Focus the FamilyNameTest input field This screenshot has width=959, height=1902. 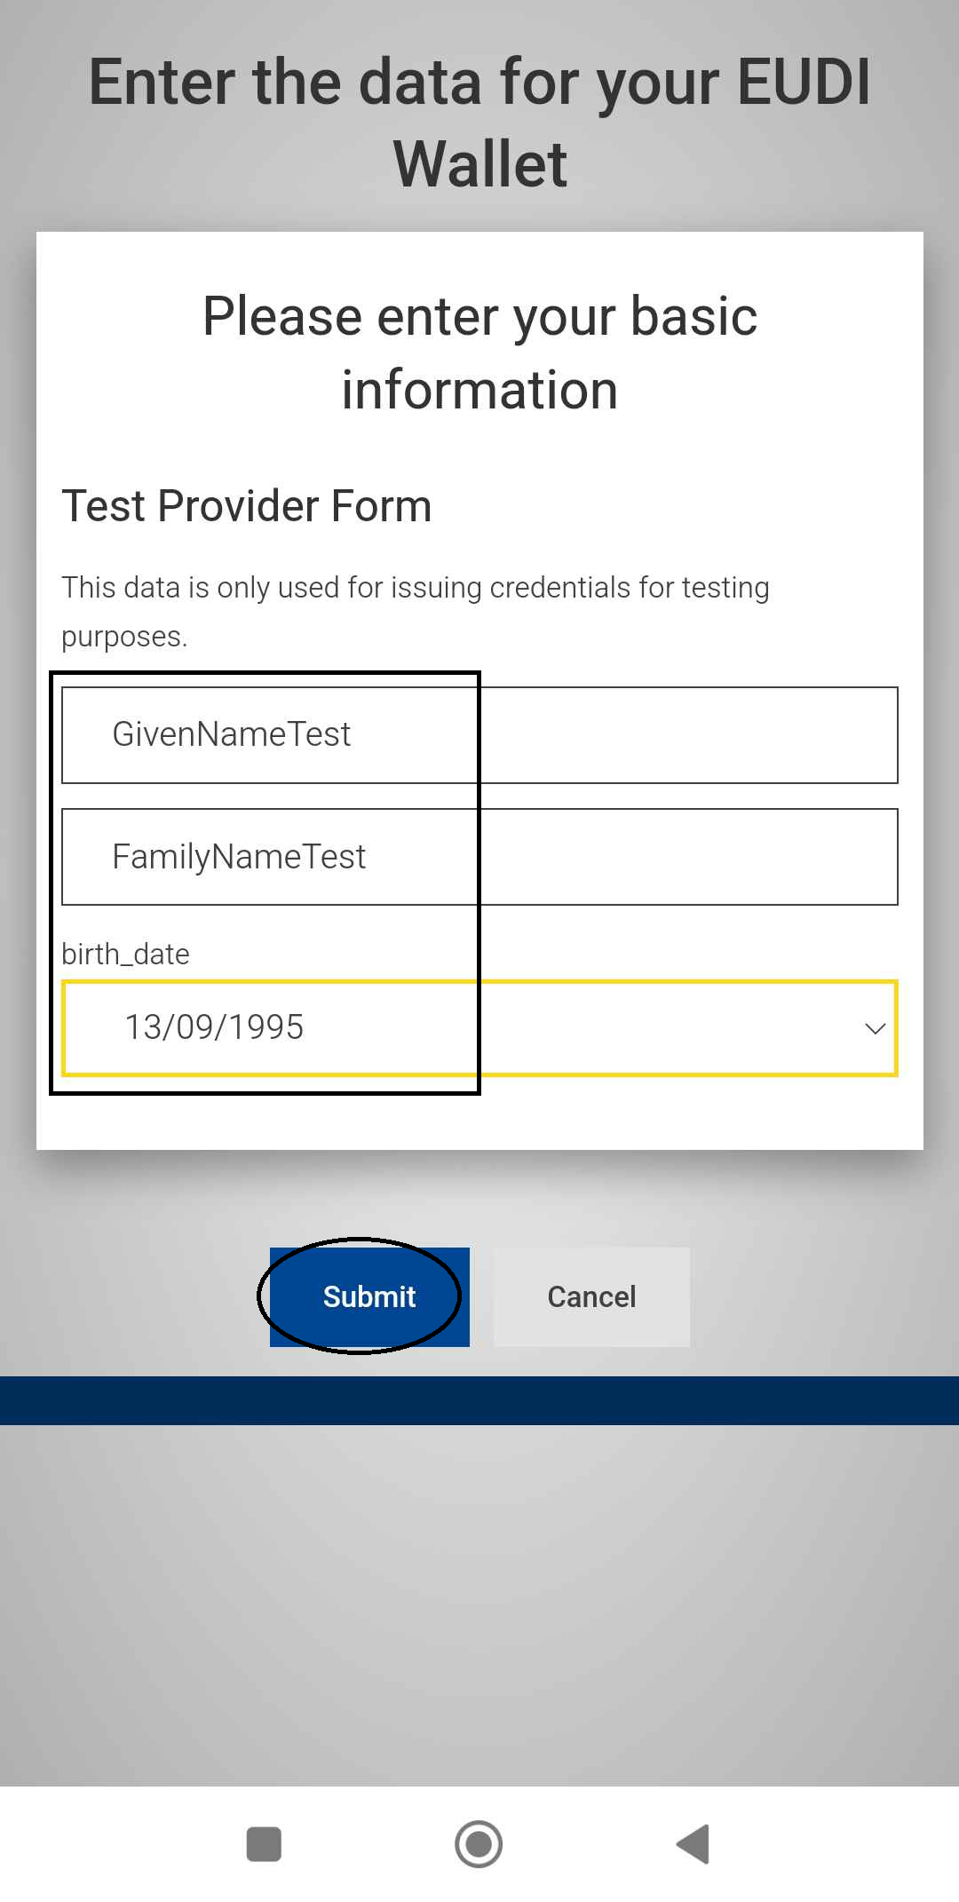pyautogui.click(x=479, y=857)
